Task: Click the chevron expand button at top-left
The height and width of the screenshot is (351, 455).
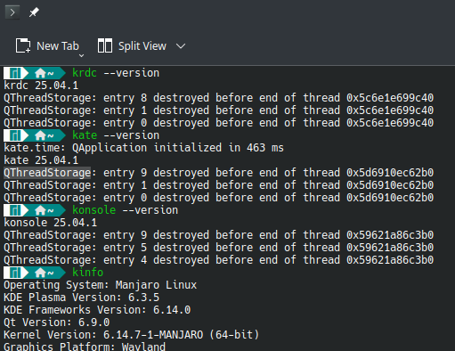Action: pos(12,12)
